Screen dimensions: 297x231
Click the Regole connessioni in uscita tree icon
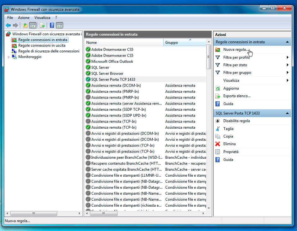pyautogui.click(x=14, y=45)
